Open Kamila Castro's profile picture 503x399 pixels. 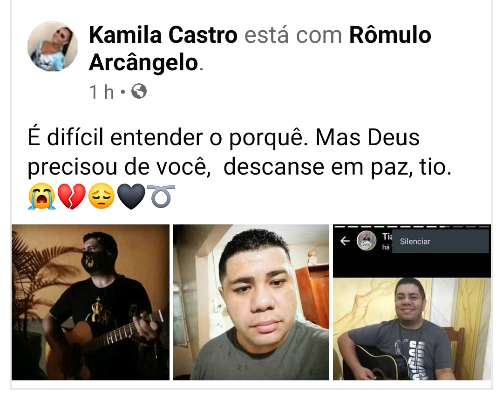pyautogui.click(x=53, y=47)
